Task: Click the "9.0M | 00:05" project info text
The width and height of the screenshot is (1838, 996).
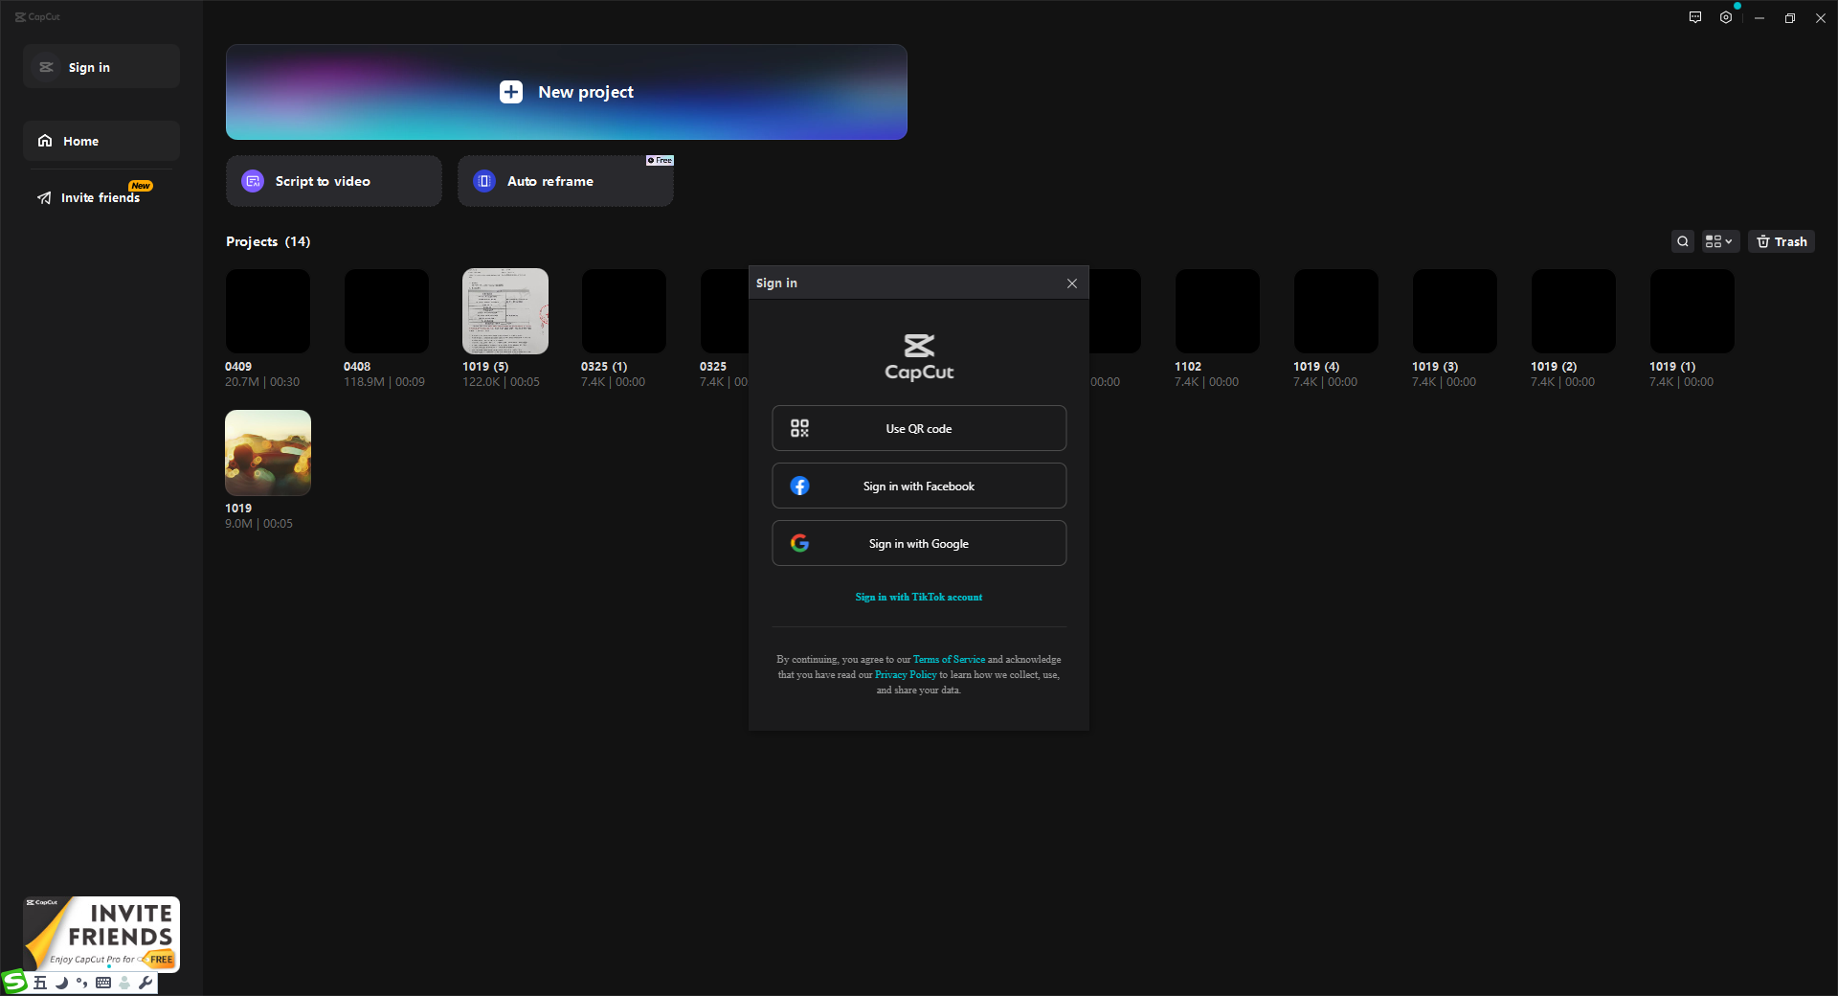Action: pyautogui.click(x=258, y=524)
